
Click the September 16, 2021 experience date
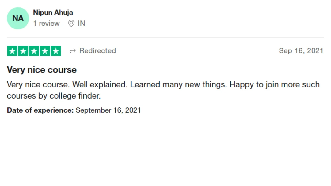click(108, 110)
